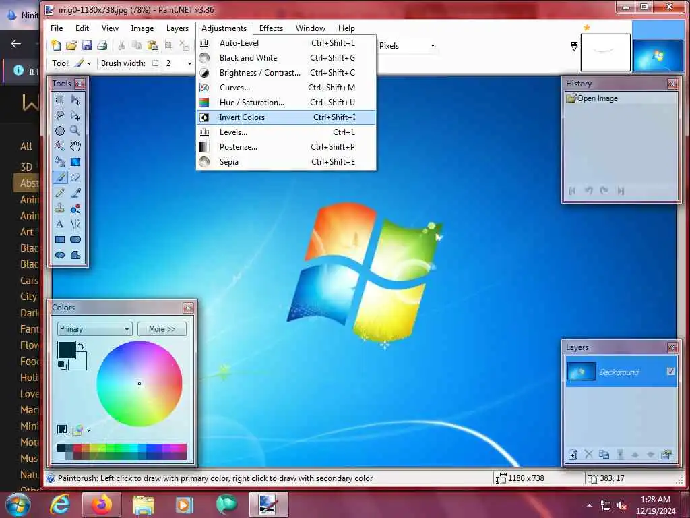Screen dimensions: 690x518
Task: Click the New image toolbar icon
Action: (56, 45)
